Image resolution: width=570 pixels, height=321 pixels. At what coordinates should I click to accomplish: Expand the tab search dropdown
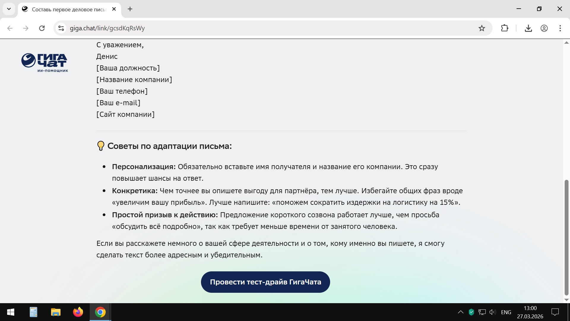point(9,9)
